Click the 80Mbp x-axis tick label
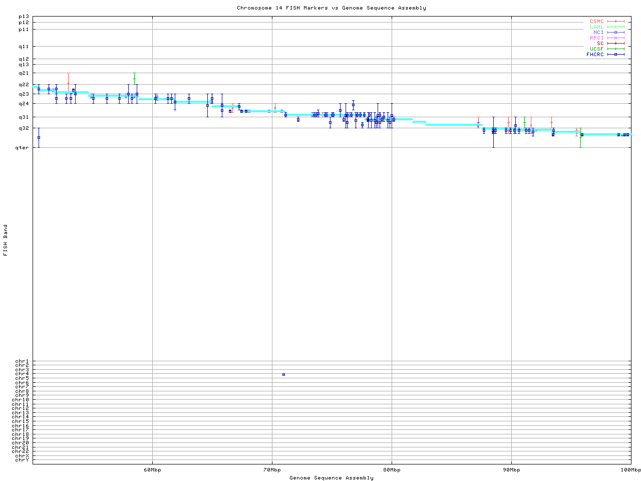Image resolution: width=641 pixels, height=481 pixels. pyautogui.click(x=392, y=470)
